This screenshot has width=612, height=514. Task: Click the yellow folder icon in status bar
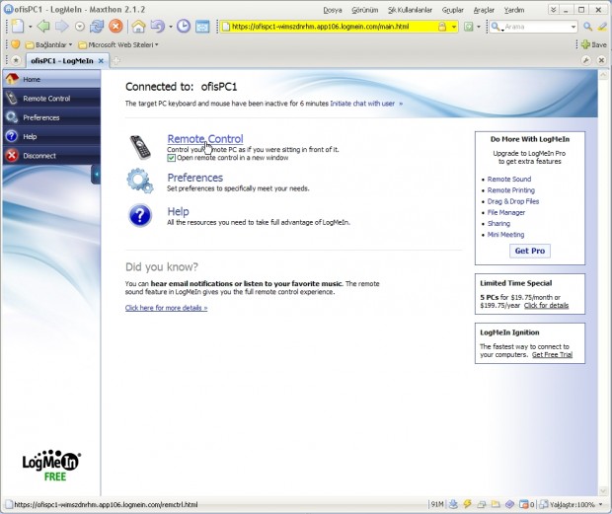(x=496, y=504)
